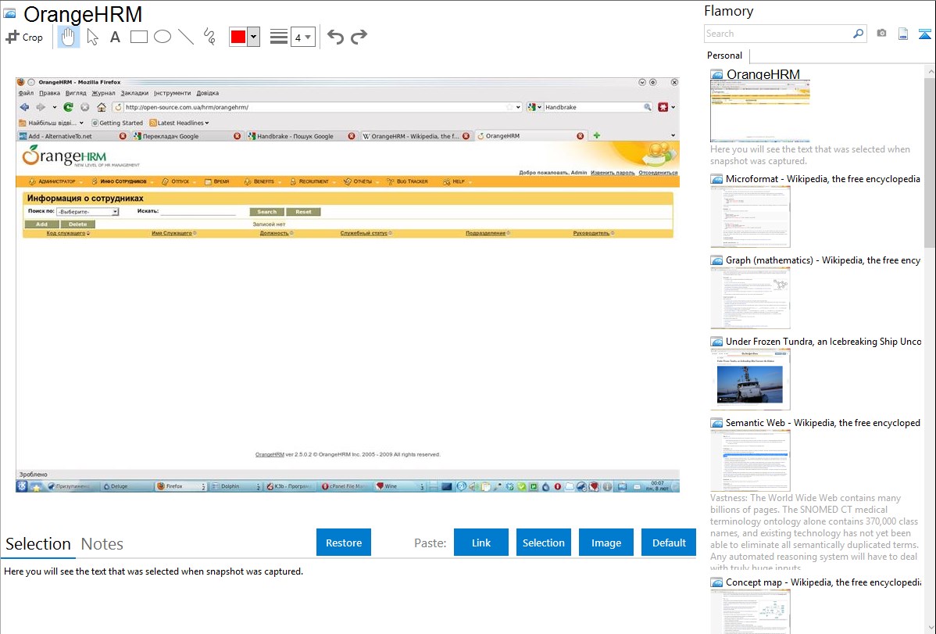This screenshot has width=936, height=634.
Task: Click the Delete employee button
Action: [x=77, y=224]
